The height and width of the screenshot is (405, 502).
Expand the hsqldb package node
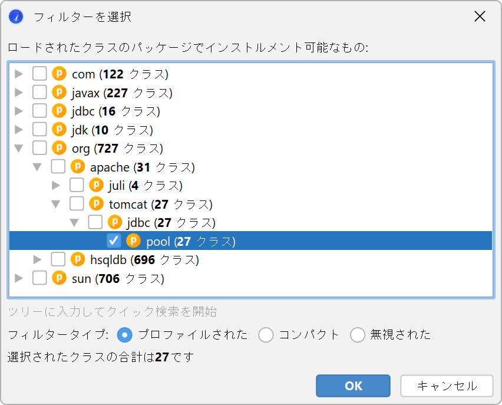tap(38, 259)
